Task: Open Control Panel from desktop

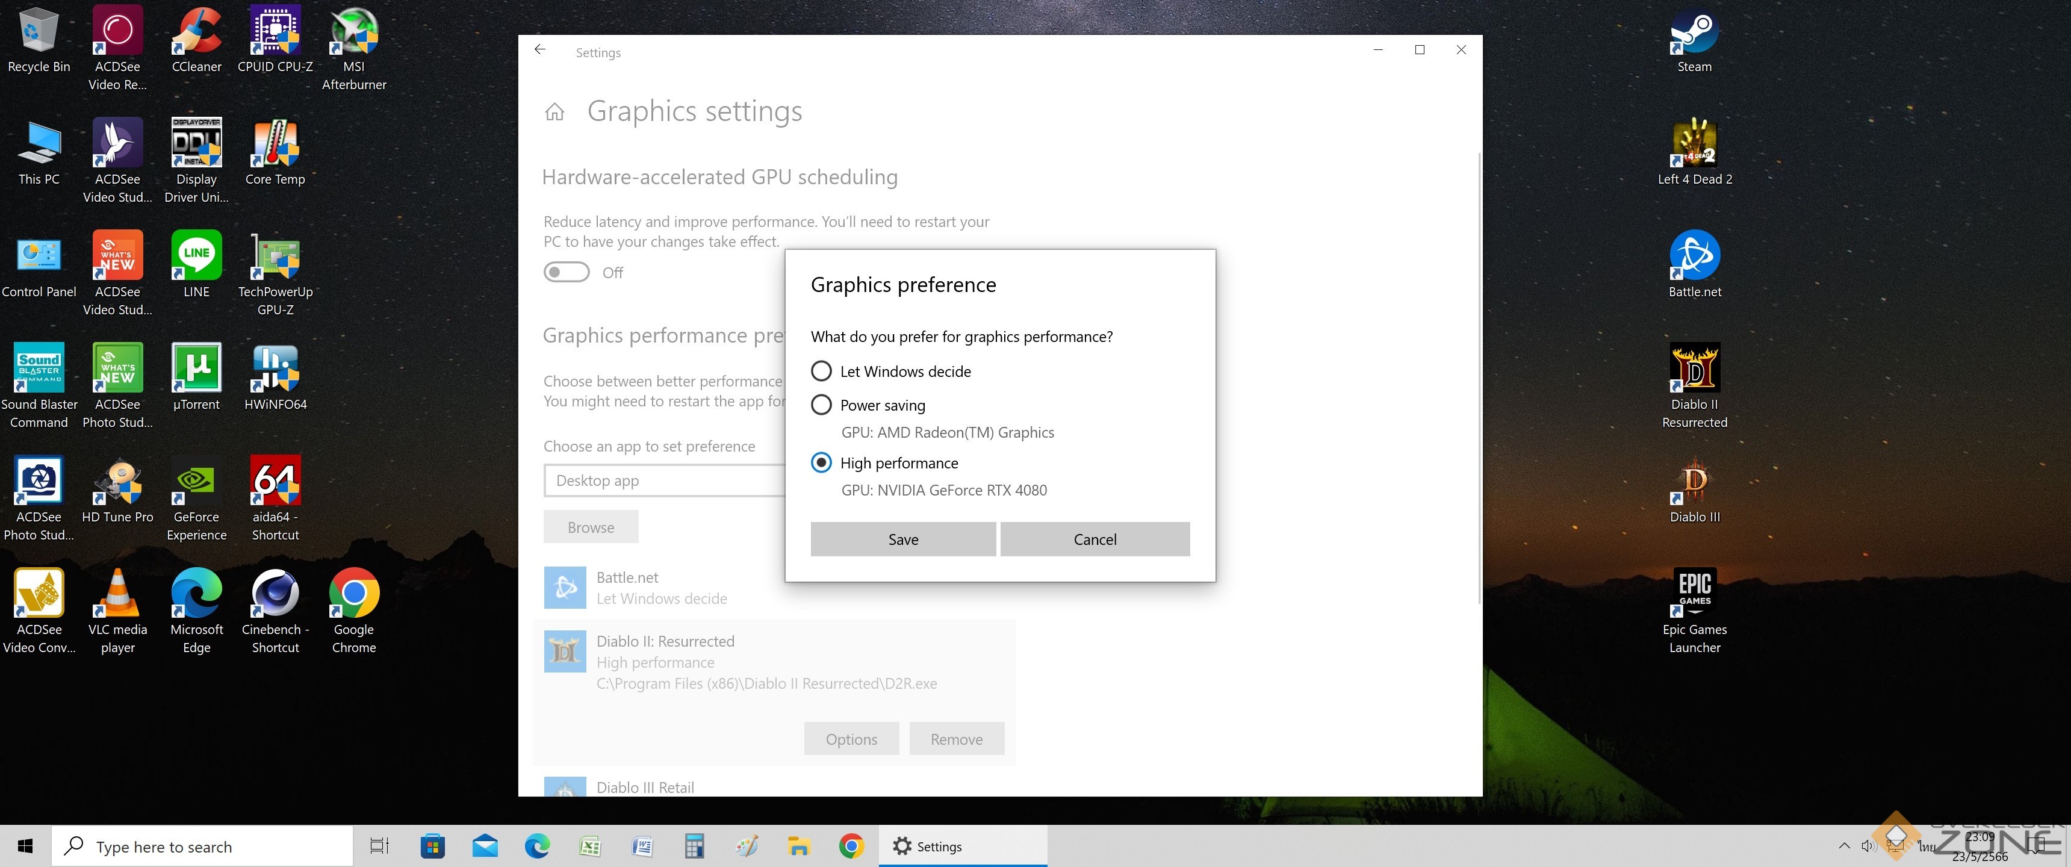Action: [39, 266]
